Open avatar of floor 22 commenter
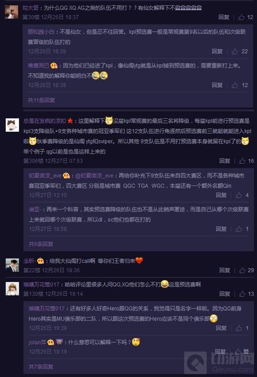Viewport: 257px width, 377px height. point(12,265)
